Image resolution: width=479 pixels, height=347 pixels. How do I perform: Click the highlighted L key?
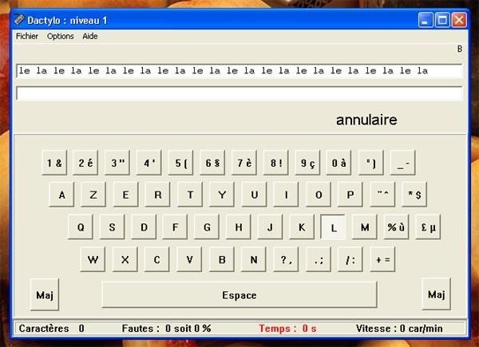tap(333, 227)
